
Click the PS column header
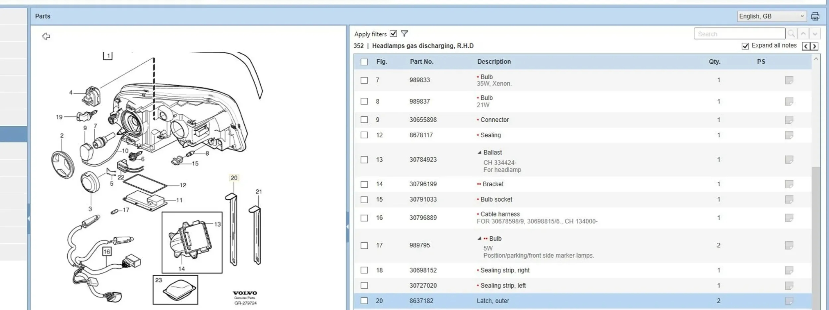761,62
